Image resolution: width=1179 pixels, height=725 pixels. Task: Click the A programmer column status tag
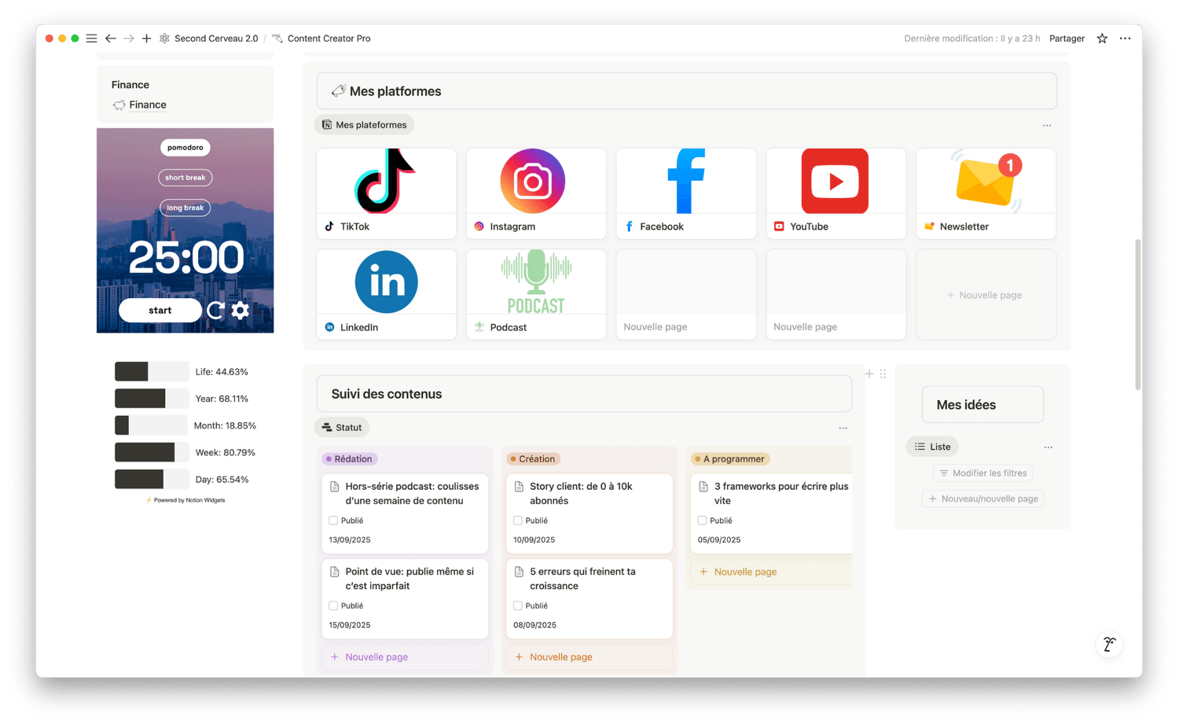pos(729,459)
